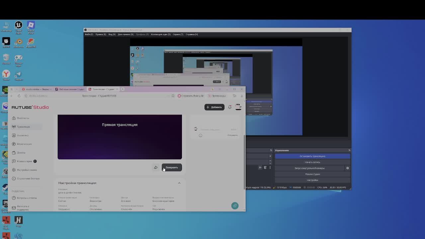
Task: Open the Файл menu in OBS
Action: tap(89, 34)
